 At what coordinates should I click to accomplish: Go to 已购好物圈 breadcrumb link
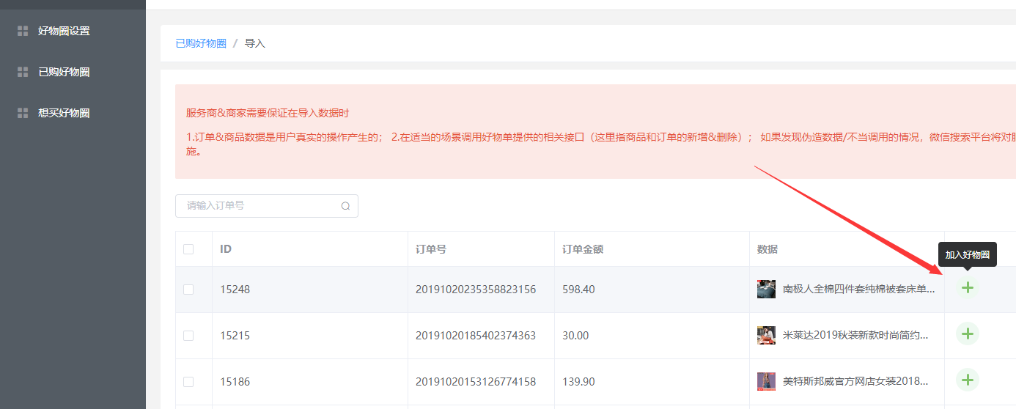(x=201, y=43)
